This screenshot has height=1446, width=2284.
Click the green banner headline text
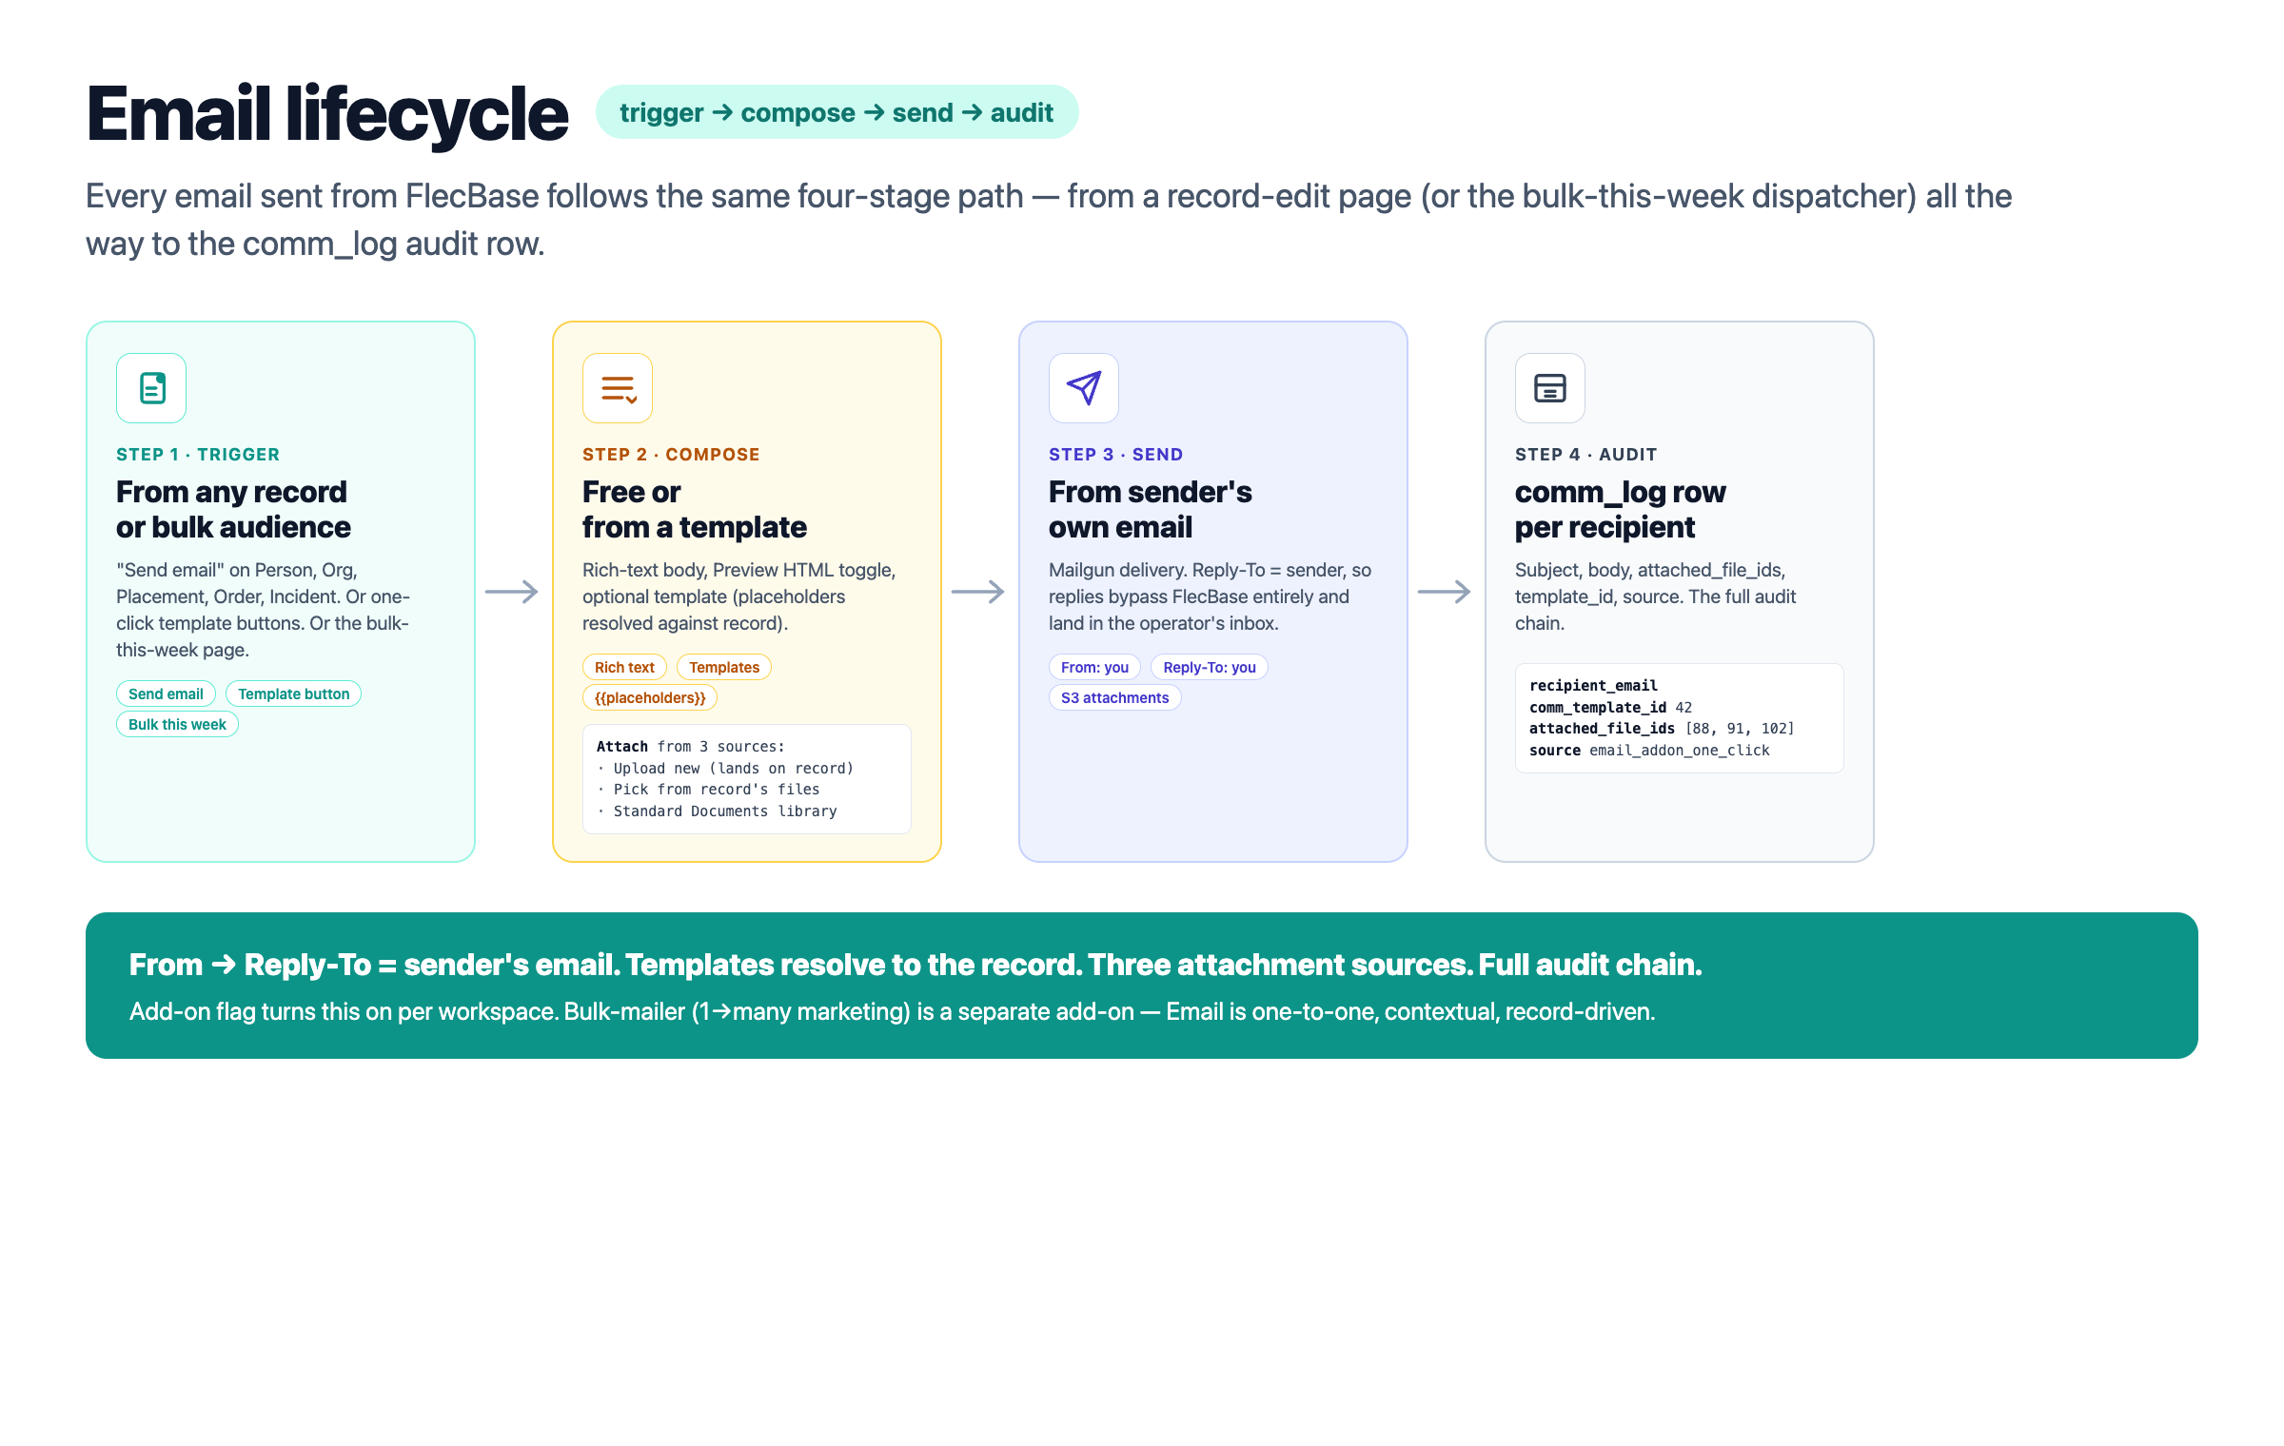[x=916, y=965]
